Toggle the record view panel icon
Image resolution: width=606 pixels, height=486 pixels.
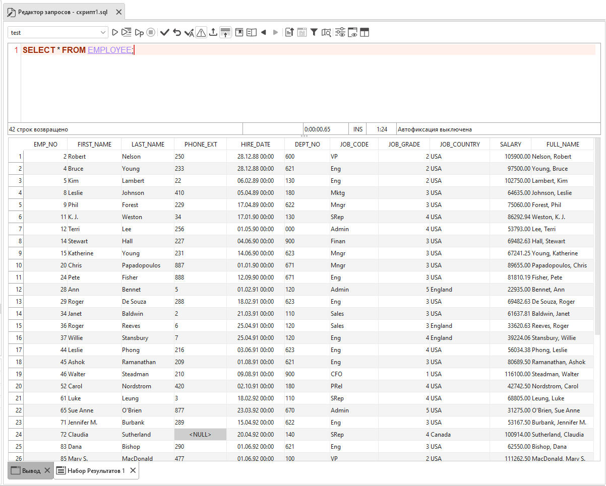(x=252, y=32)
